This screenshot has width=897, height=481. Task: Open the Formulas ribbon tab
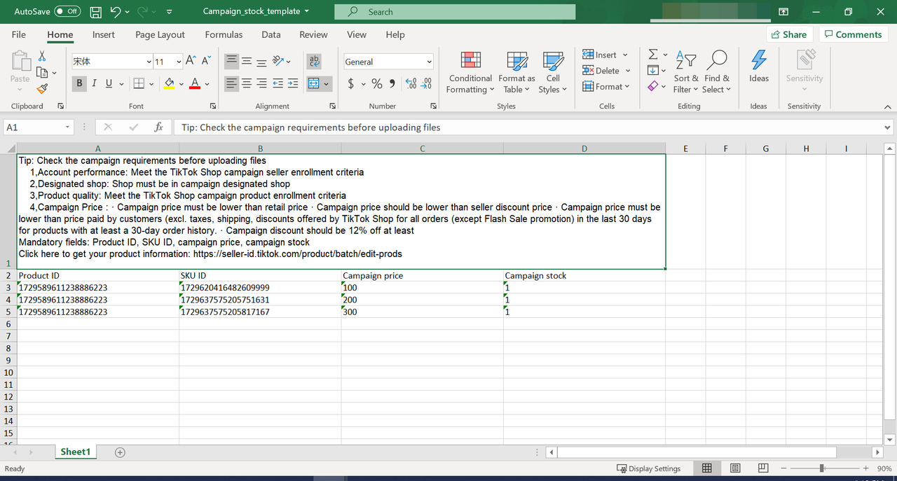[224, 34]
